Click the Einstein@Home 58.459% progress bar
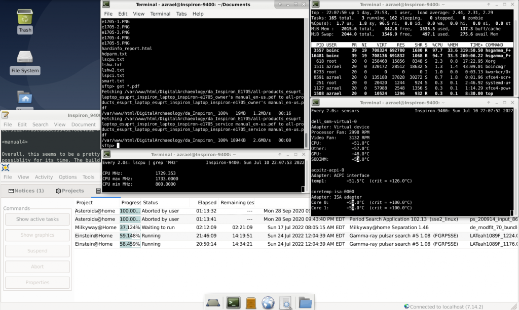This screenshot has height=310, width=519. point(130,244)
